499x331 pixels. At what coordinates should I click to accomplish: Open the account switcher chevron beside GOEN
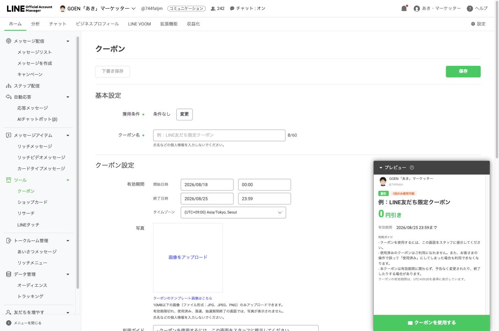(x=133, y=8)
